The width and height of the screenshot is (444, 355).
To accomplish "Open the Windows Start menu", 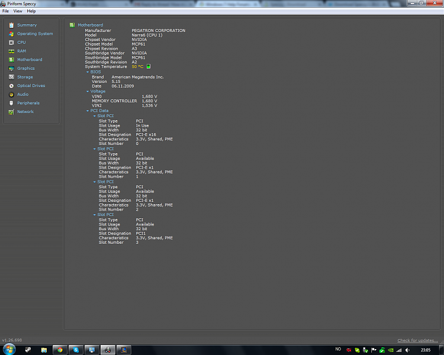I will point(9,350).
